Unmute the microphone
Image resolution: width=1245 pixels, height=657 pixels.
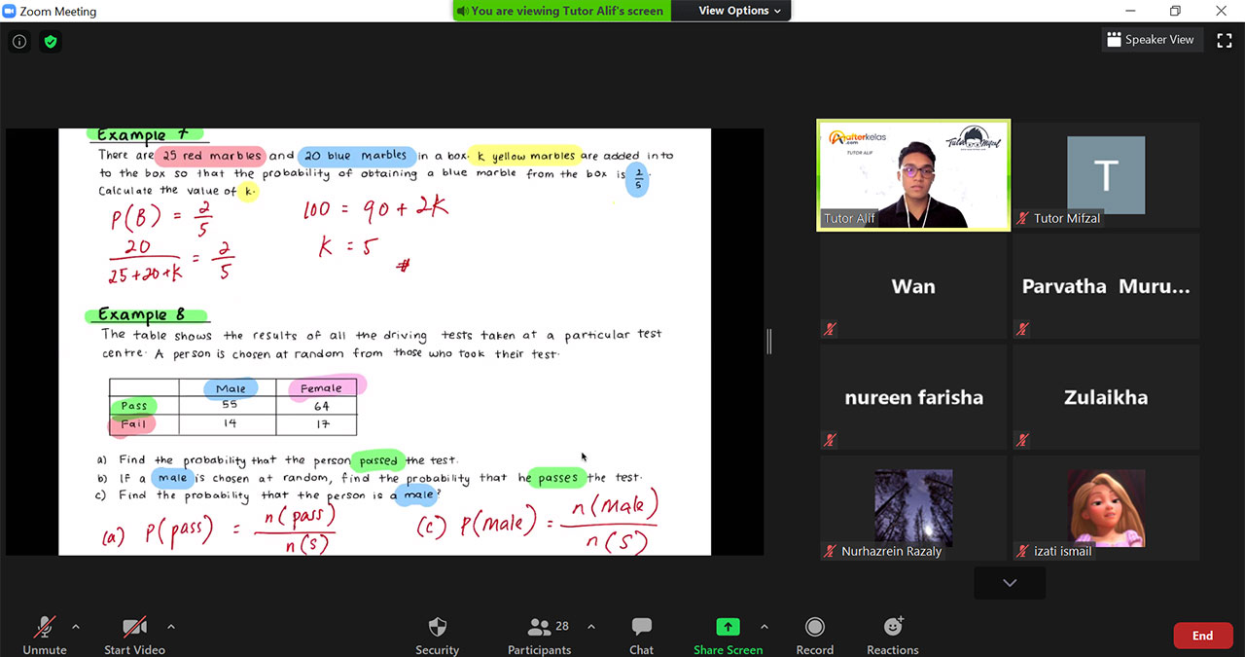(x=45, y=635)
